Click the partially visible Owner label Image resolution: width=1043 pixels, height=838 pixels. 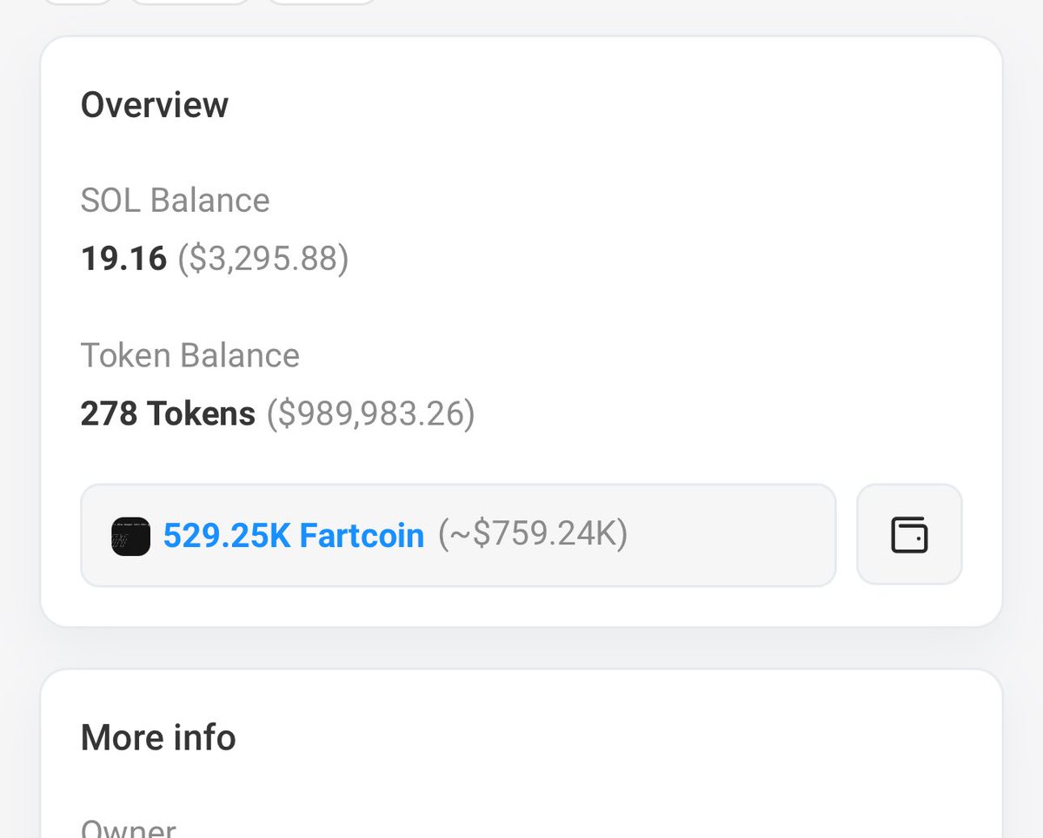click(x=129, y=828)
